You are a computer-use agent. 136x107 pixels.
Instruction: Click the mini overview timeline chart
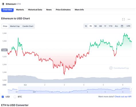click(x=70, y=90)
